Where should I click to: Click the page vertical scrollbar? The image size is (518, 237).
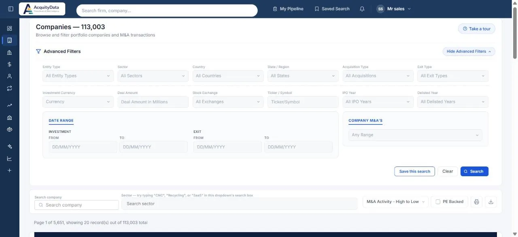click(515, 33)
